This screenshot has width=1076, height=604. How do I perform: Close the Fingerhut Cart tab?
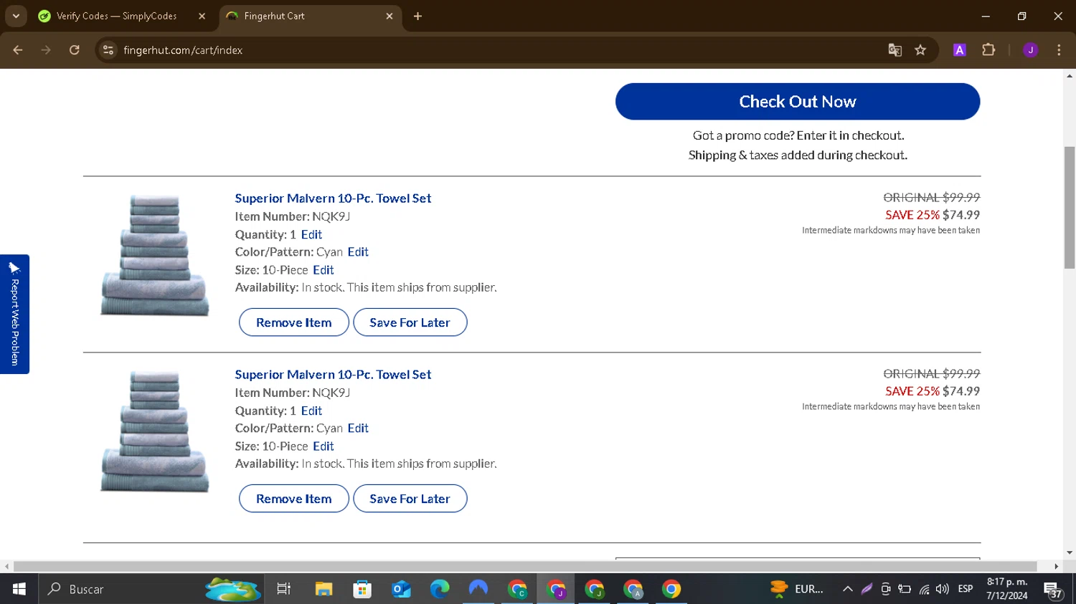click(390, 16)
